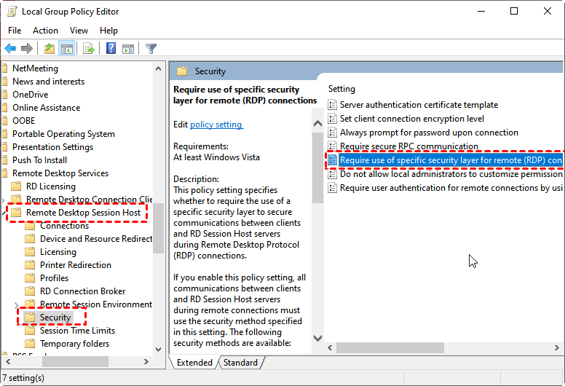
Task: Open the Action menu
Action: click(45, 31)
